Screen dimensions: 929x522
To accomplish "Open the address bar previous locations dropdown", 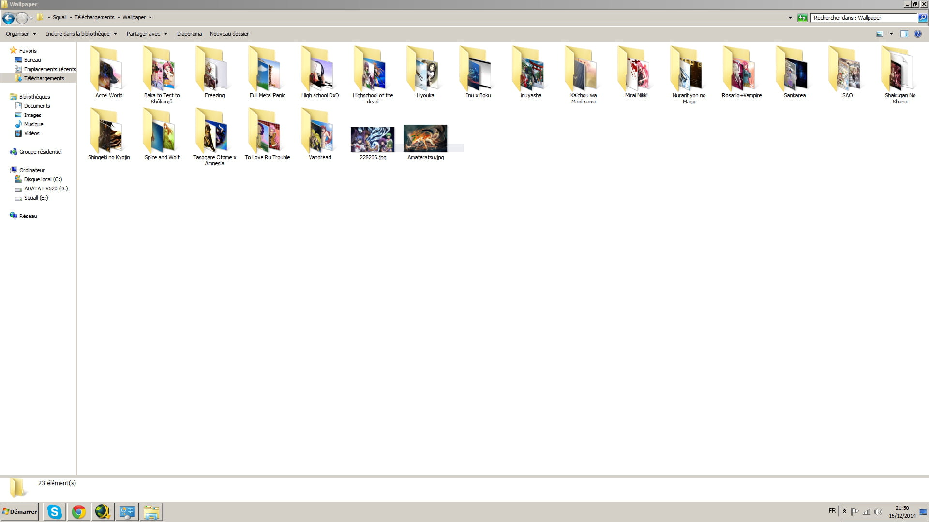I will pos(790,18).
